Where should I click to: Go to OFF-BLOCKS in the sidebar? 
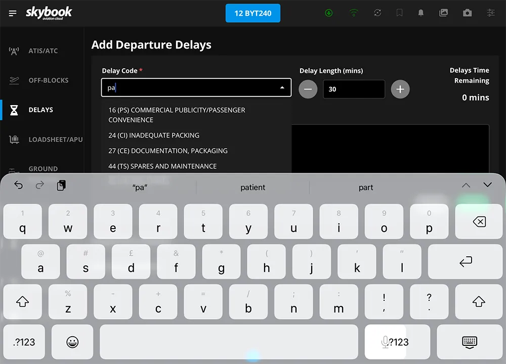(x=48, y=80)
